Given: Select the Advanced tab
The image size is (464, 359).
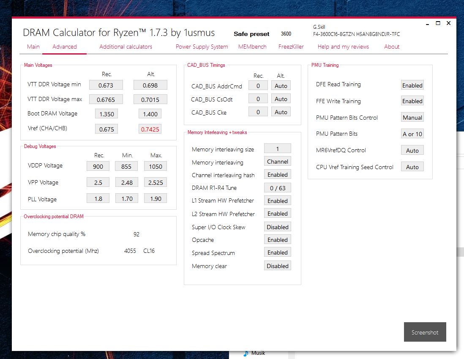Looking at the screenshot, I should [x=65, y=47].
